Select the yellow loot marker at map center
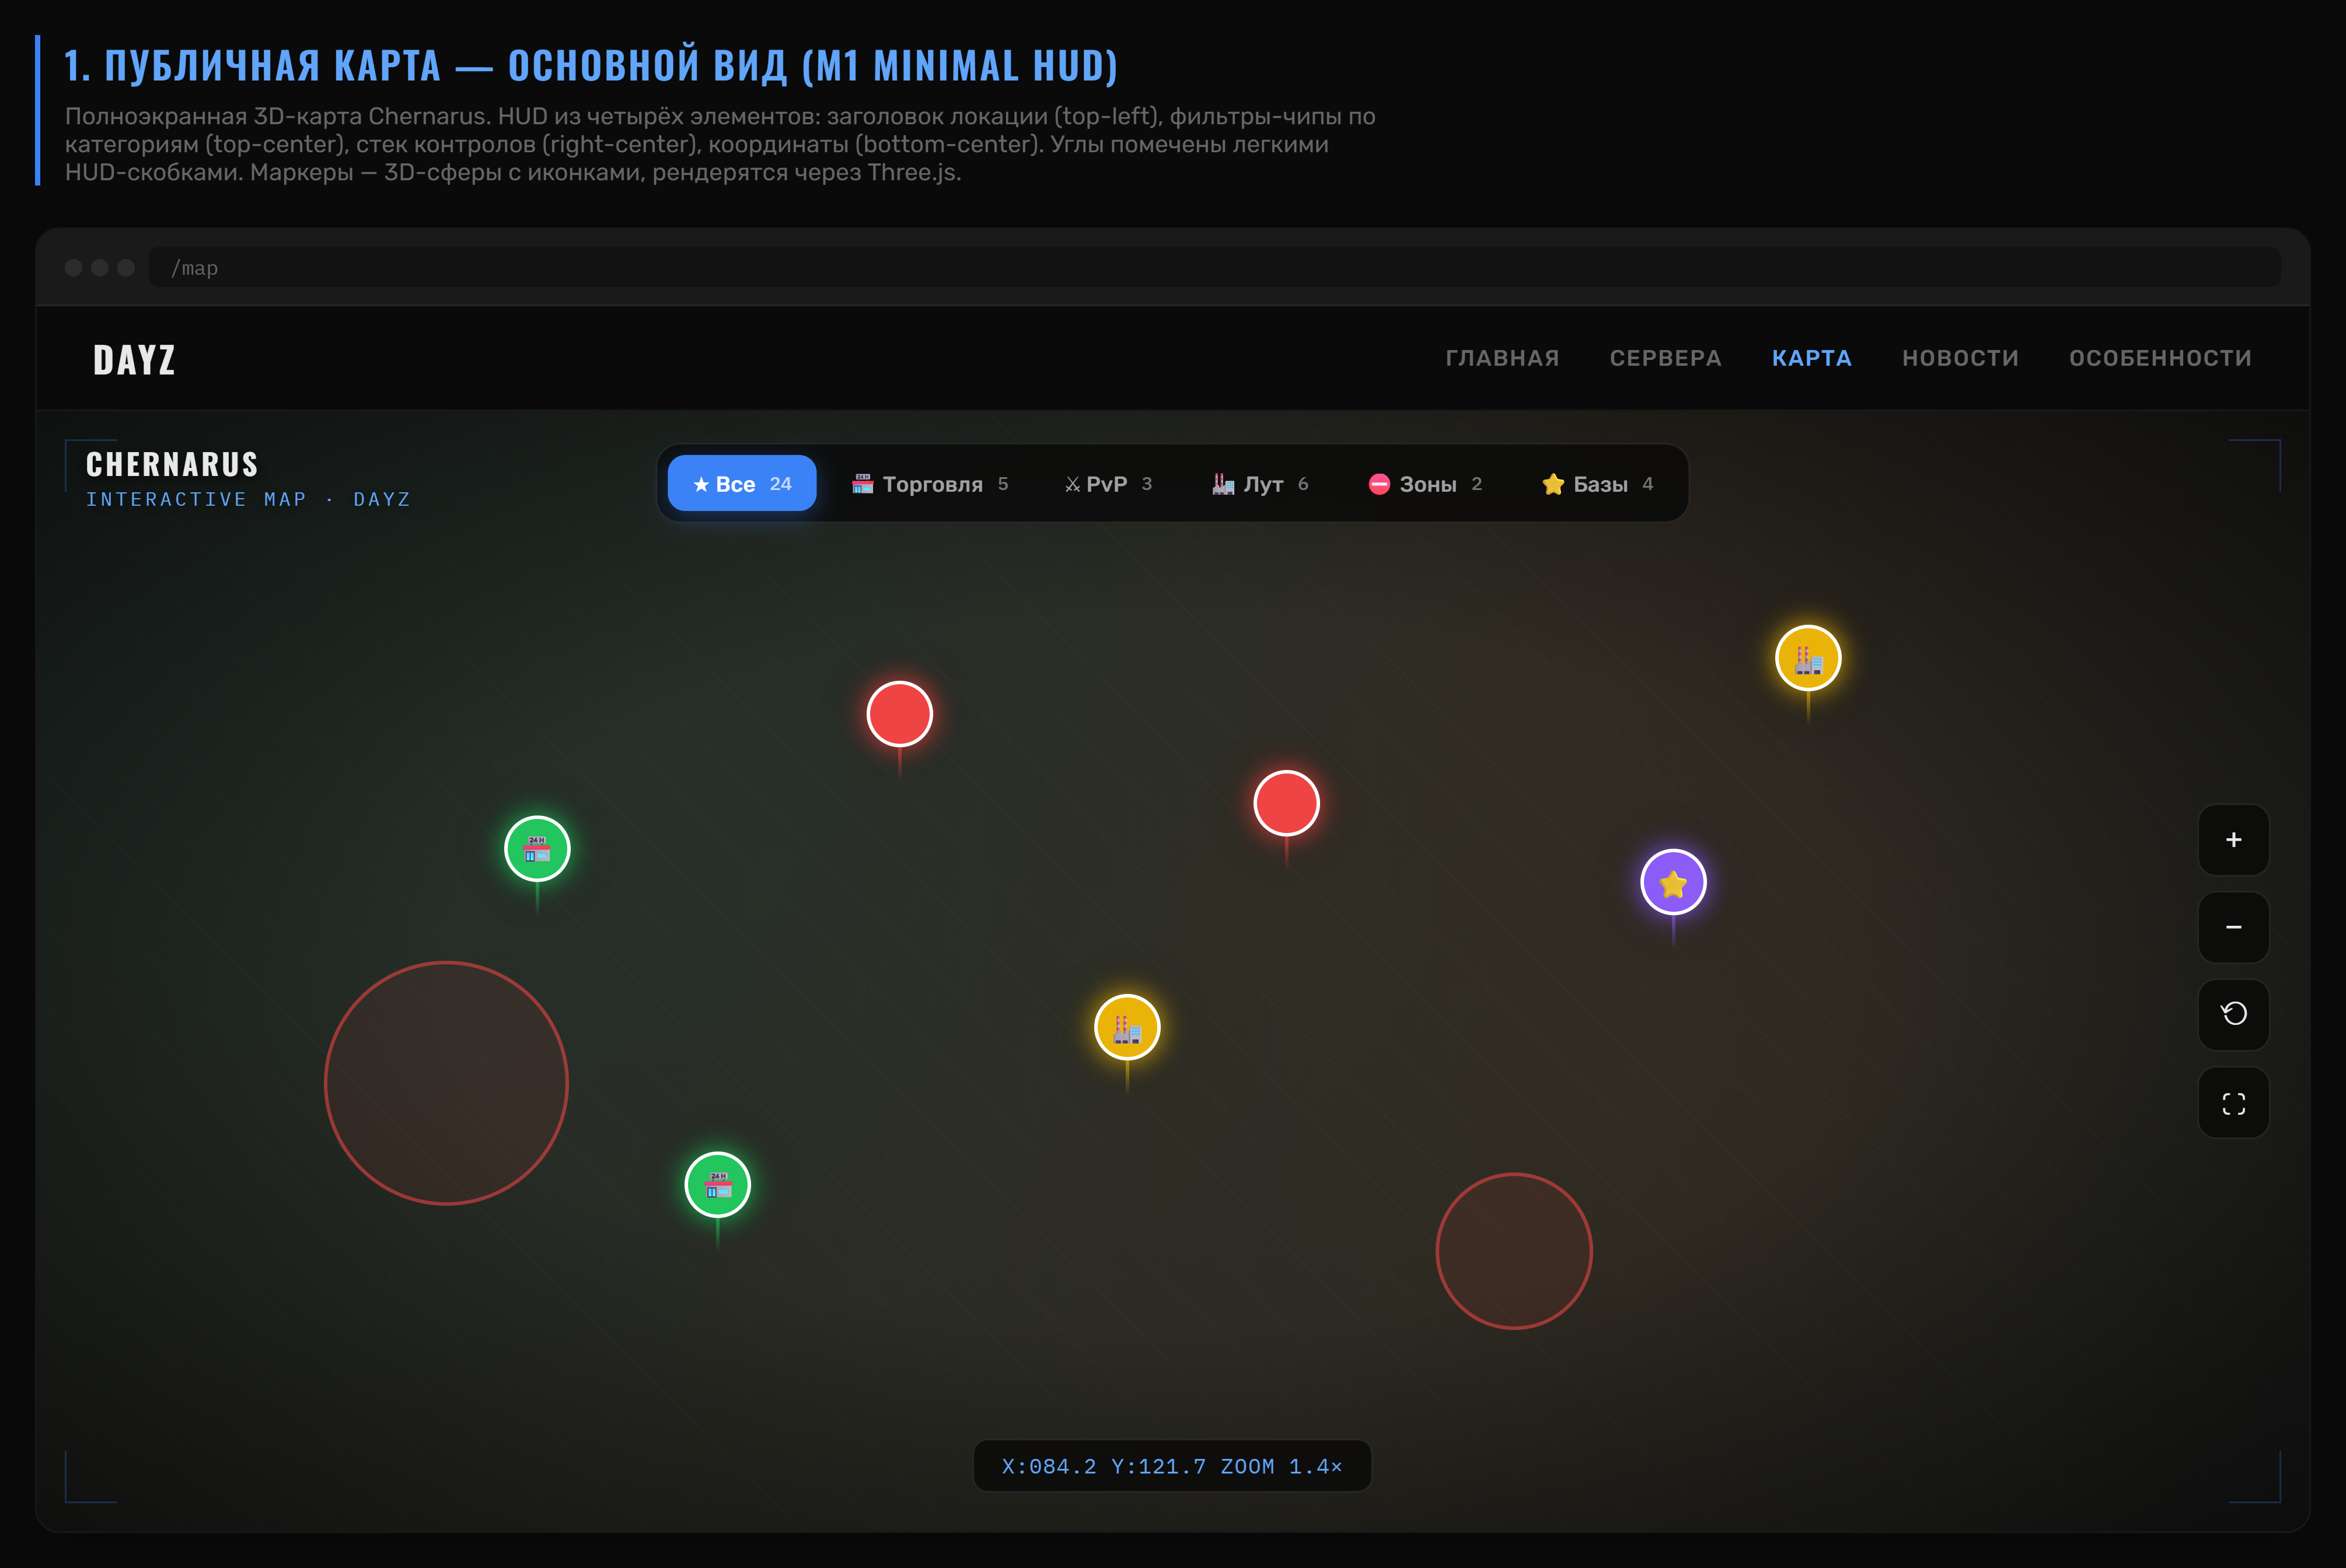Image resolution: width=2346 pixels, height=1568 pixels. [x=1127, y=1027]
